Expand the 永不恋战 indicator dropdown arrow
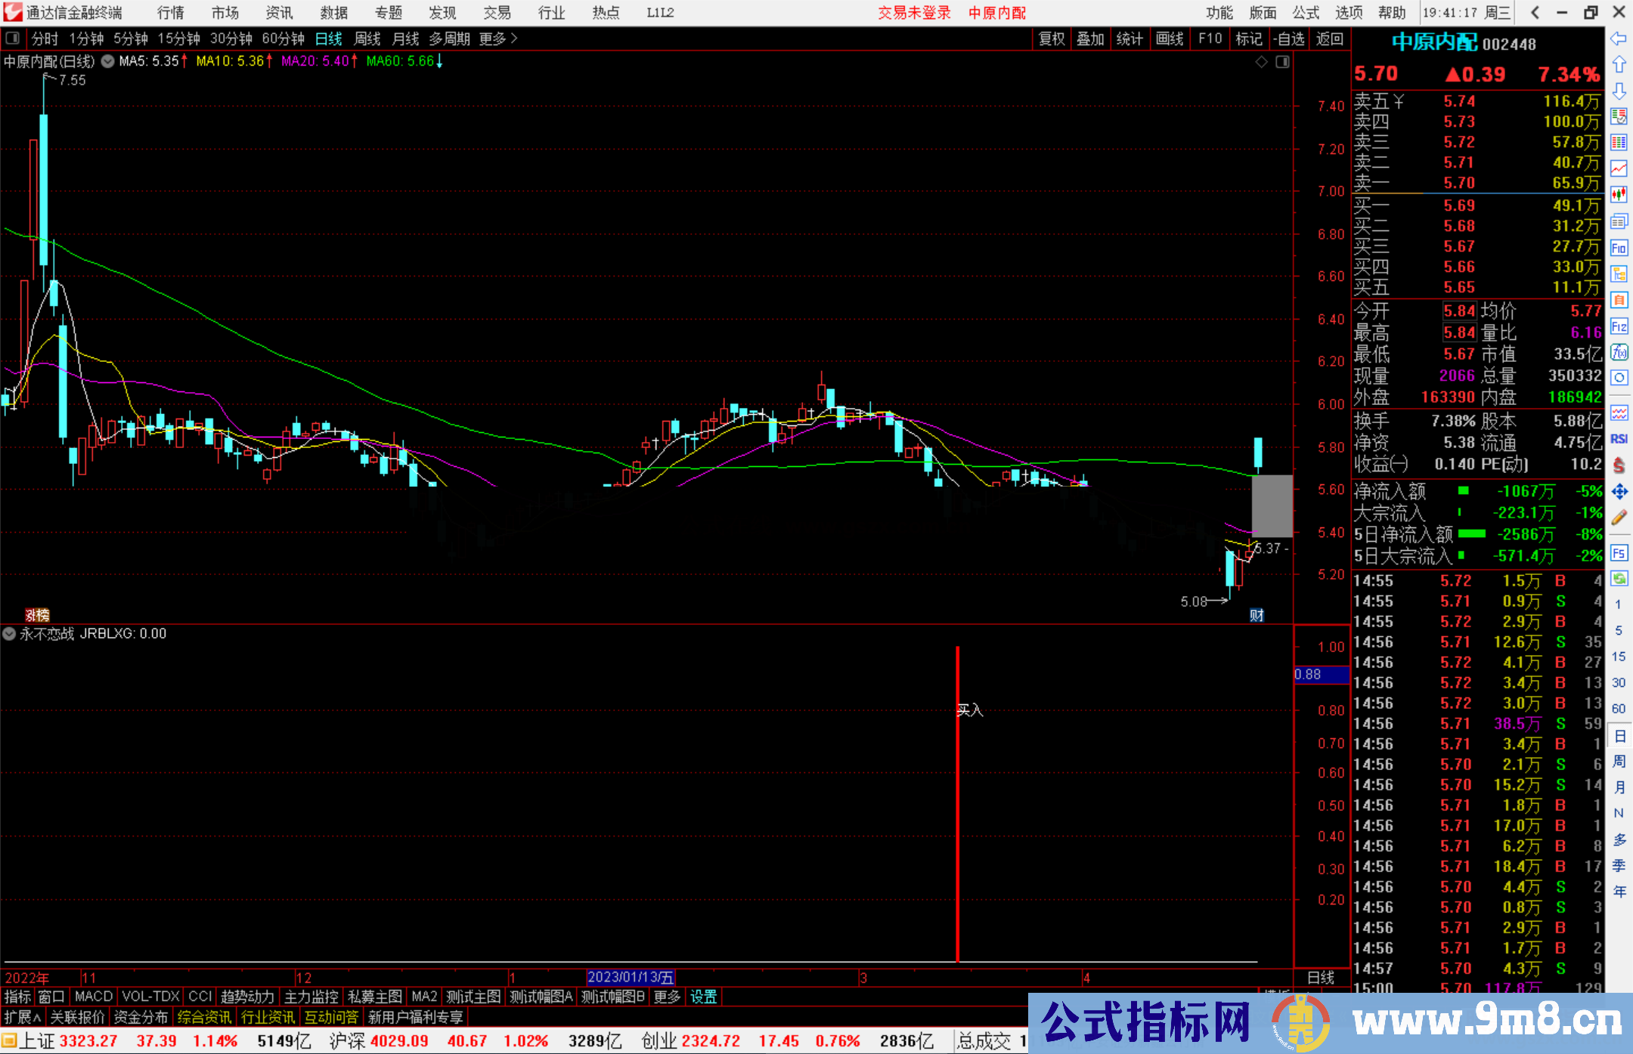Screen dimensions: 1633x1054 point(9,634)
